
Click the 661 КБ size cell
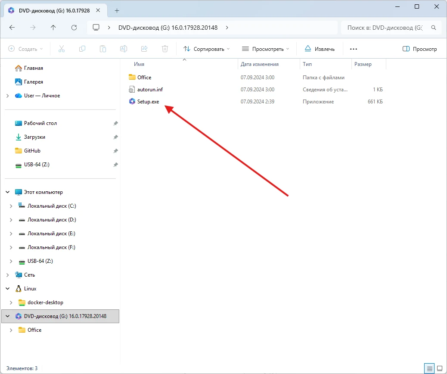[375, 102]
